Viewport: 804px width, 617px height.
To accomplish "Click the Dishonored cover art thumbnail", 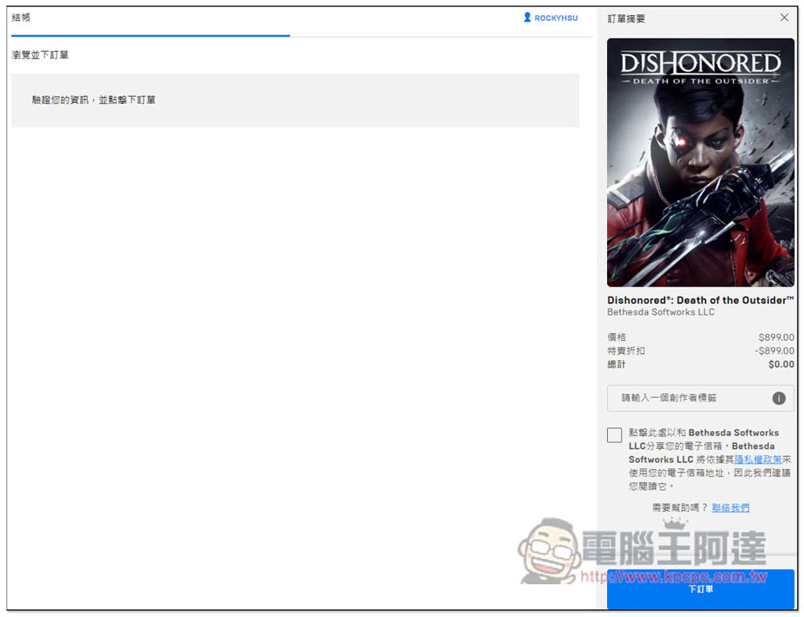I will (700, 162).
